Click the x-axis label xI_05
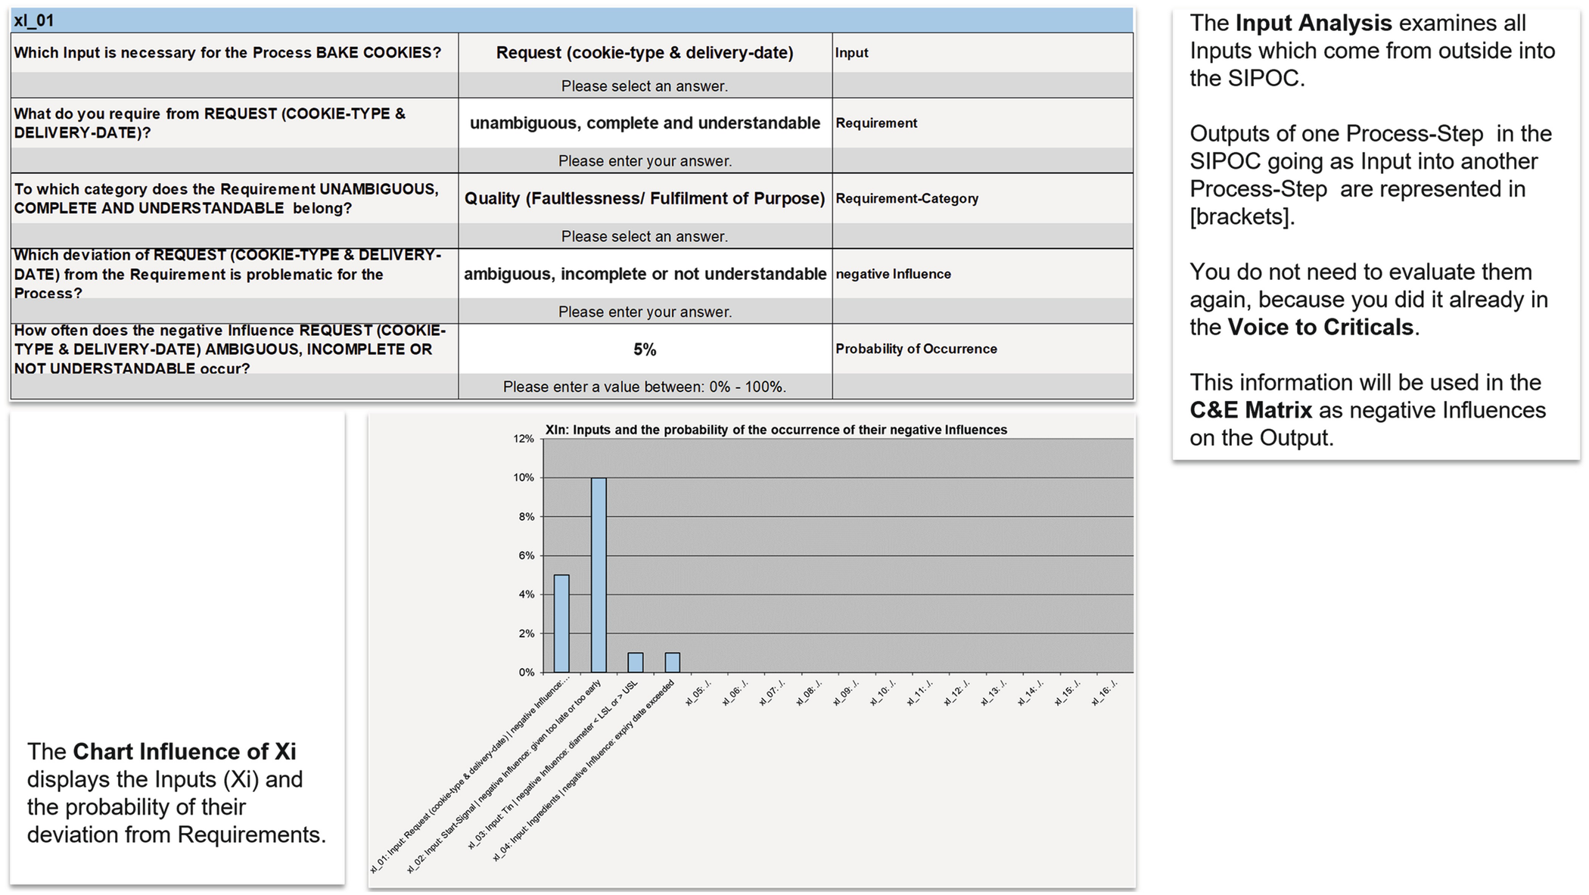The width and height of the screenshot is (1589, 895). (x=698, y=692)
